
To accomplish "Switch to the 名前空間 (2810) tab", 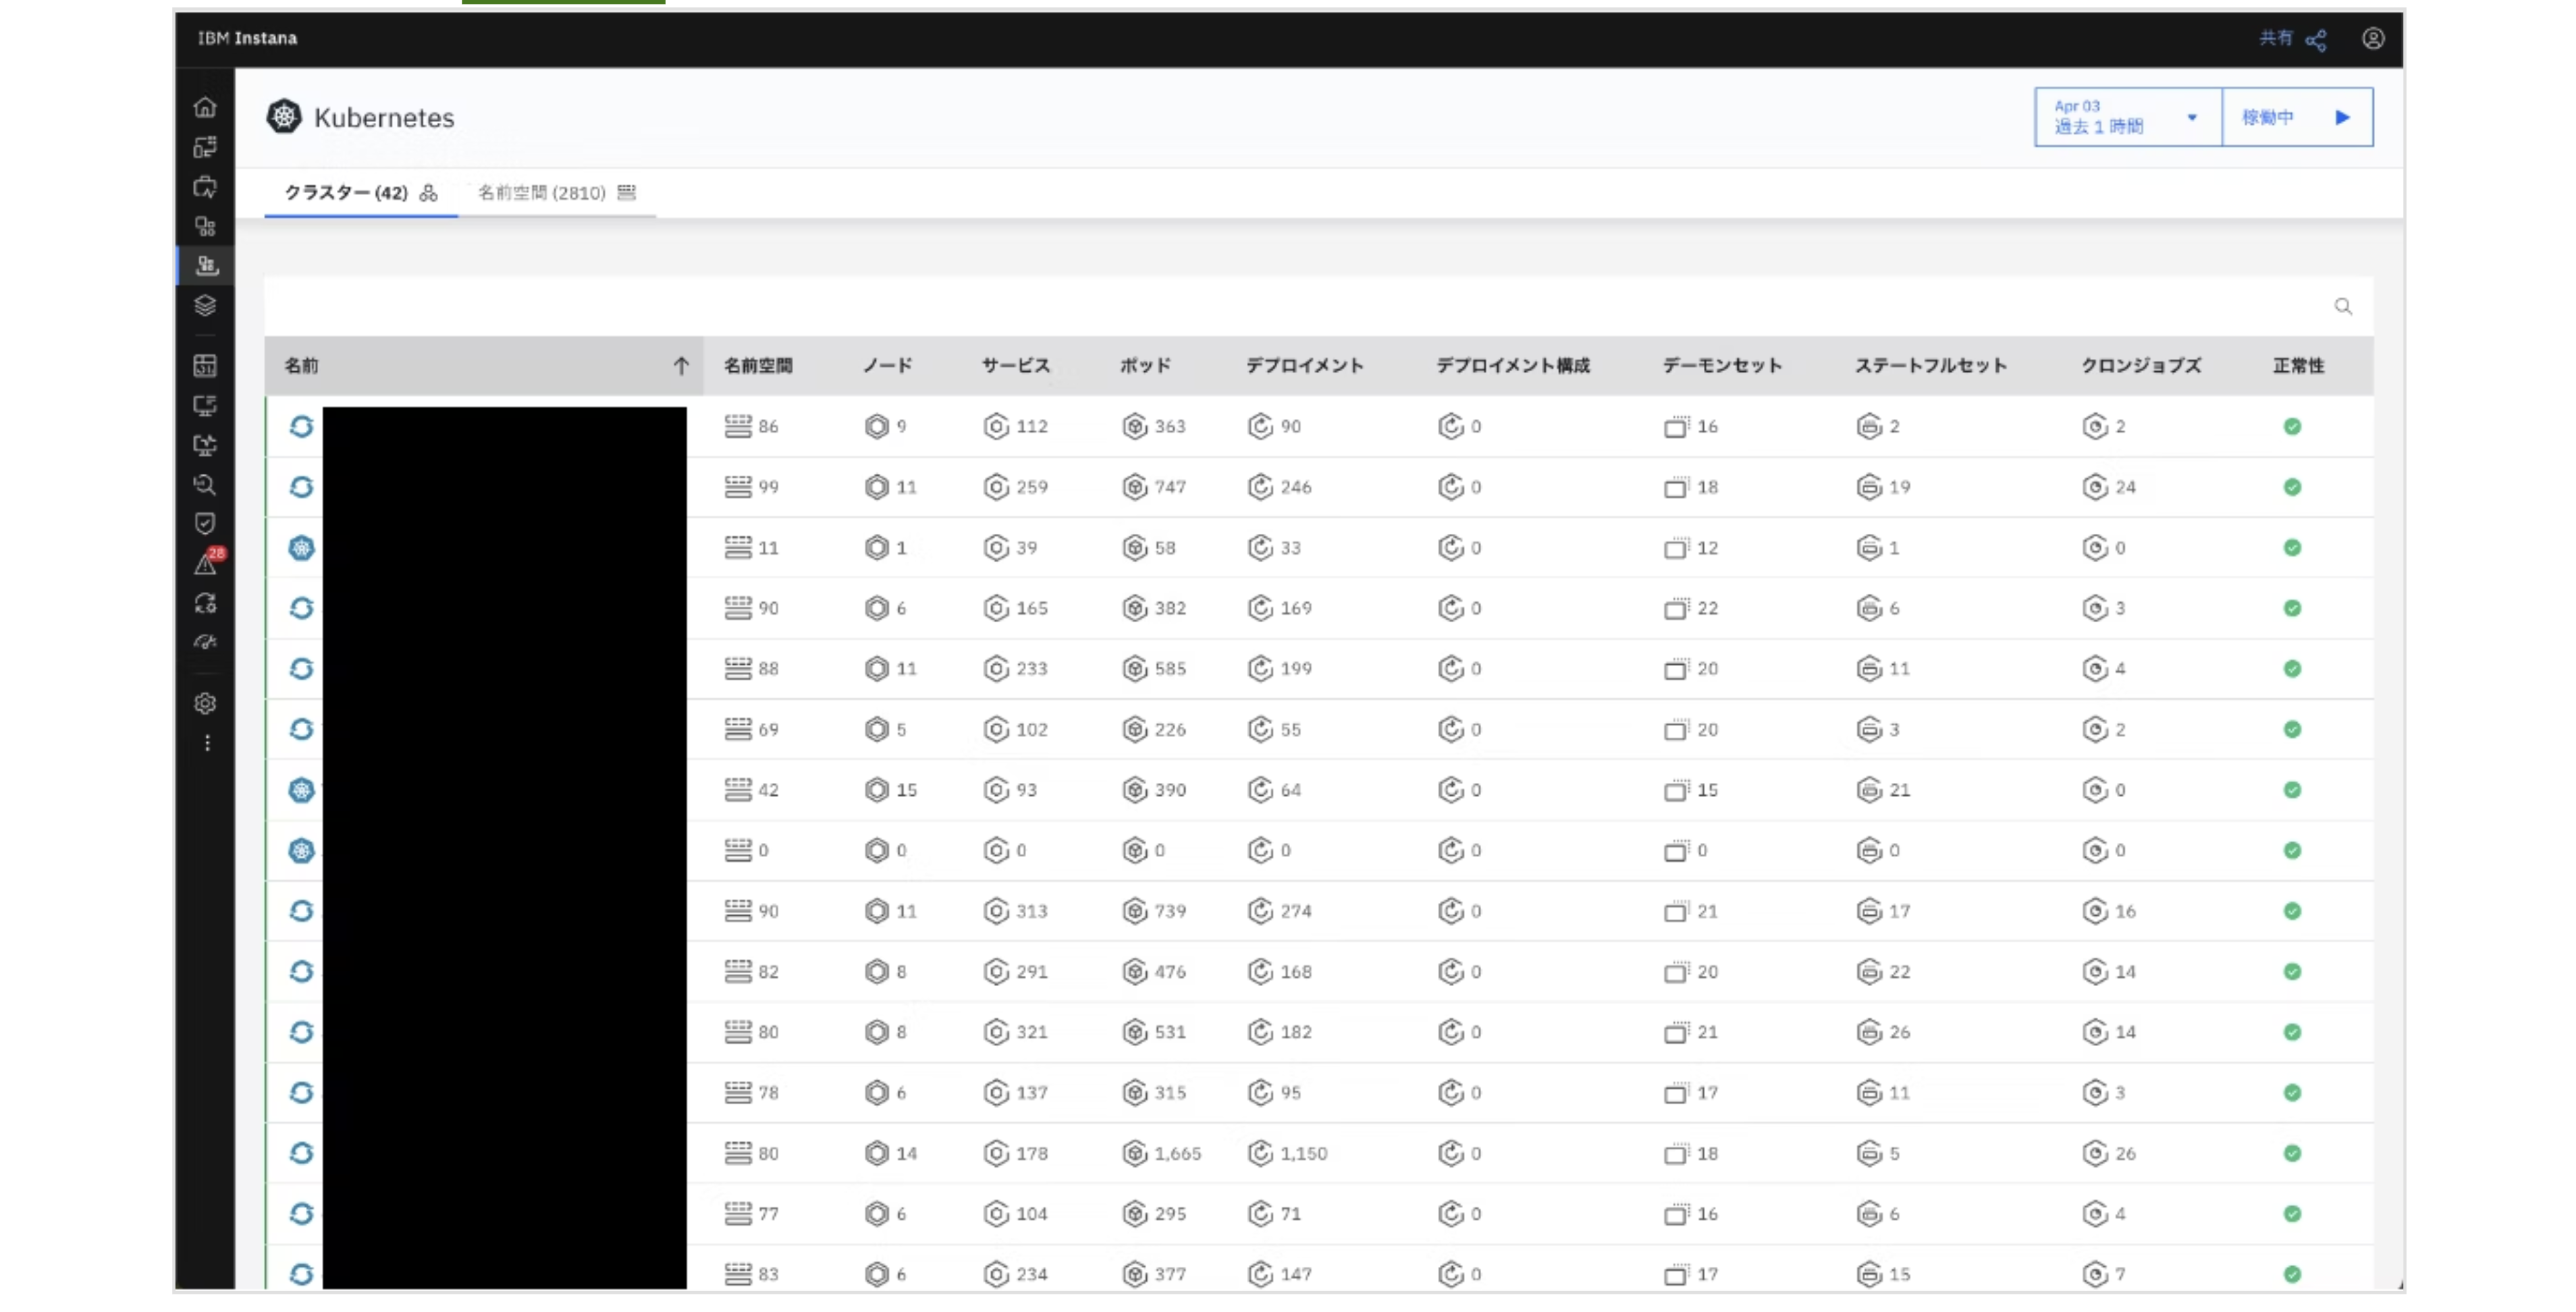I will pos(556,193).
